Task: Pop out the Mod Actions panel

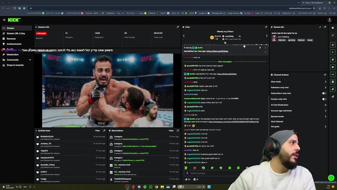Action: point(178,131)
